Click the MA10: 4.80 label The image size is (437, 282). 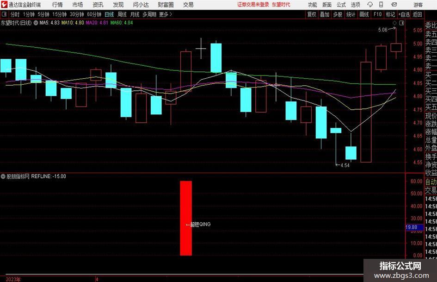point(73,23)
